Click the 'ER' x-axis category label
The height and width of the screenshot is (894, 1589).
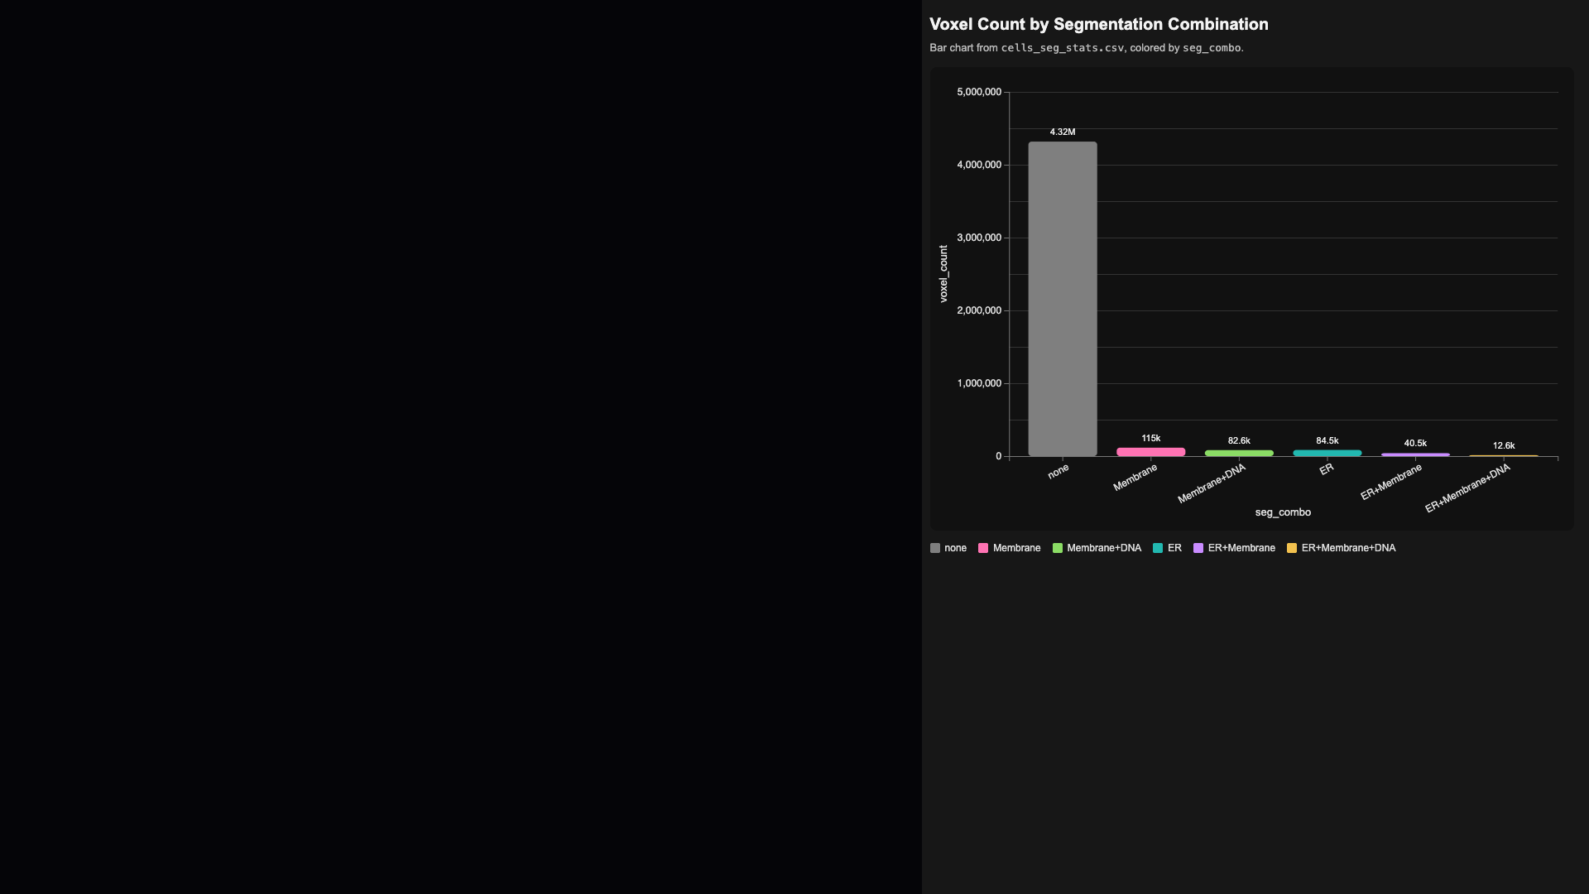click(1327, 469)
